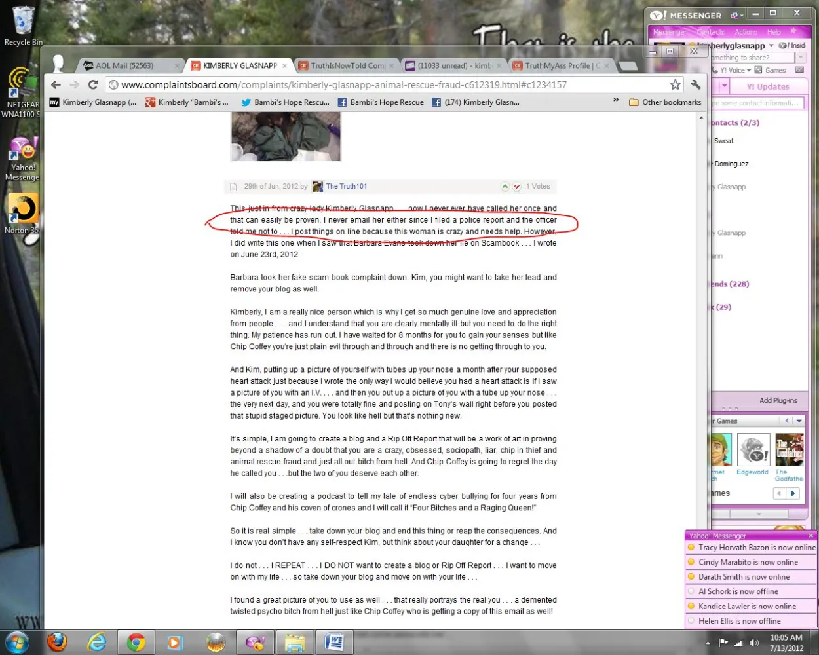Open the bookmarks overflow chevron
This screenshot has height=655, width=819.
click(616, 100)
